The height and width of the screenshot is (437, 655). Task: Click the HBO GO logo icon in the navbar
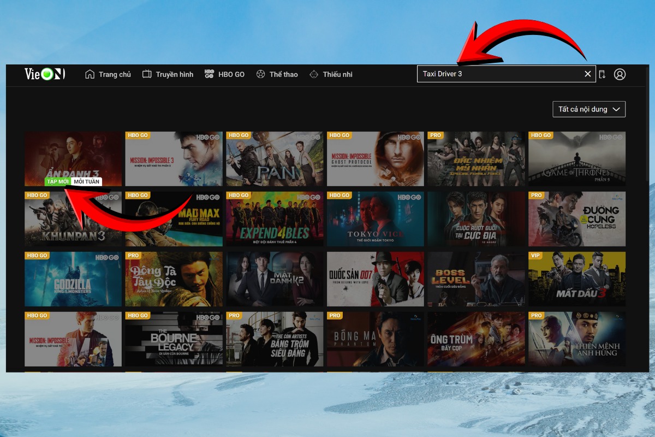[209, 74]
